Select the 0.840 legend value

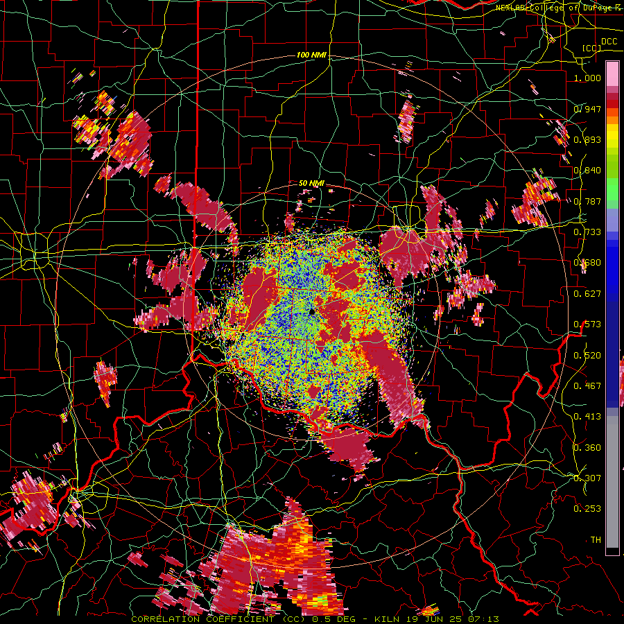(587, 171)
